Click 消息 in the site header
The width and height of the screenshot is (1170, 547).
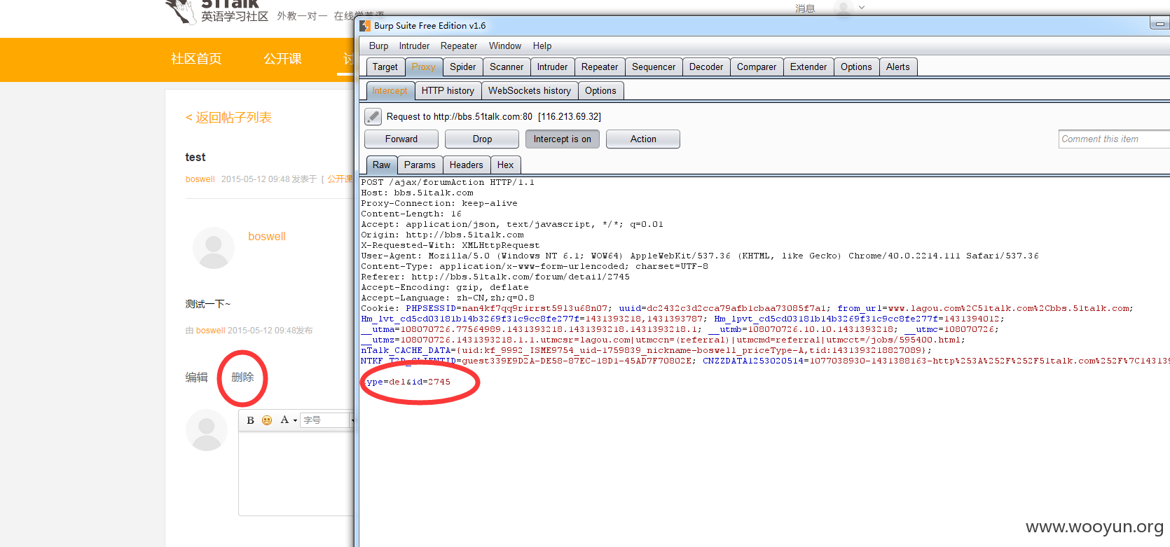[805, 8]
